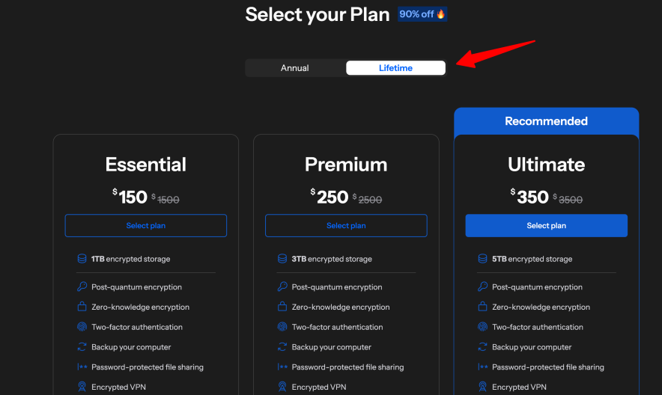
Task: Select the Premium plan button
Action: (x=346, y=226)
